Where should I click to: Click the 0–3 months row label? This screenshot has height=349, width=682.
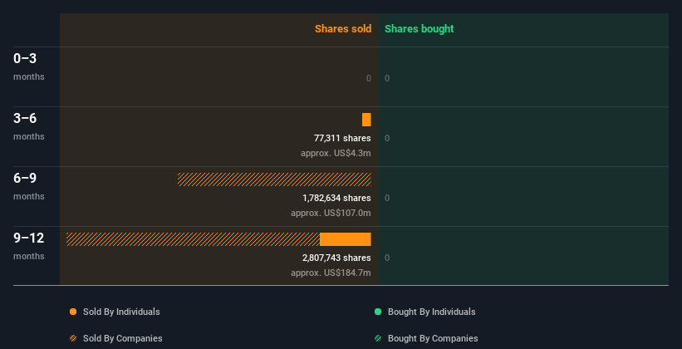pos(29,66)
